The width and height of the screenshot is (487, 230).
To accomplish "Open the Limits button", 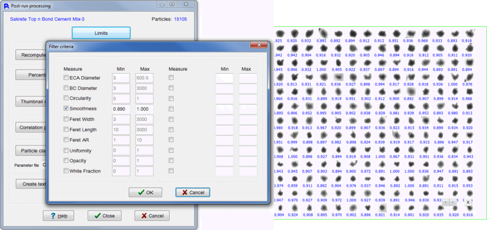I will click(x=101, y=33).
